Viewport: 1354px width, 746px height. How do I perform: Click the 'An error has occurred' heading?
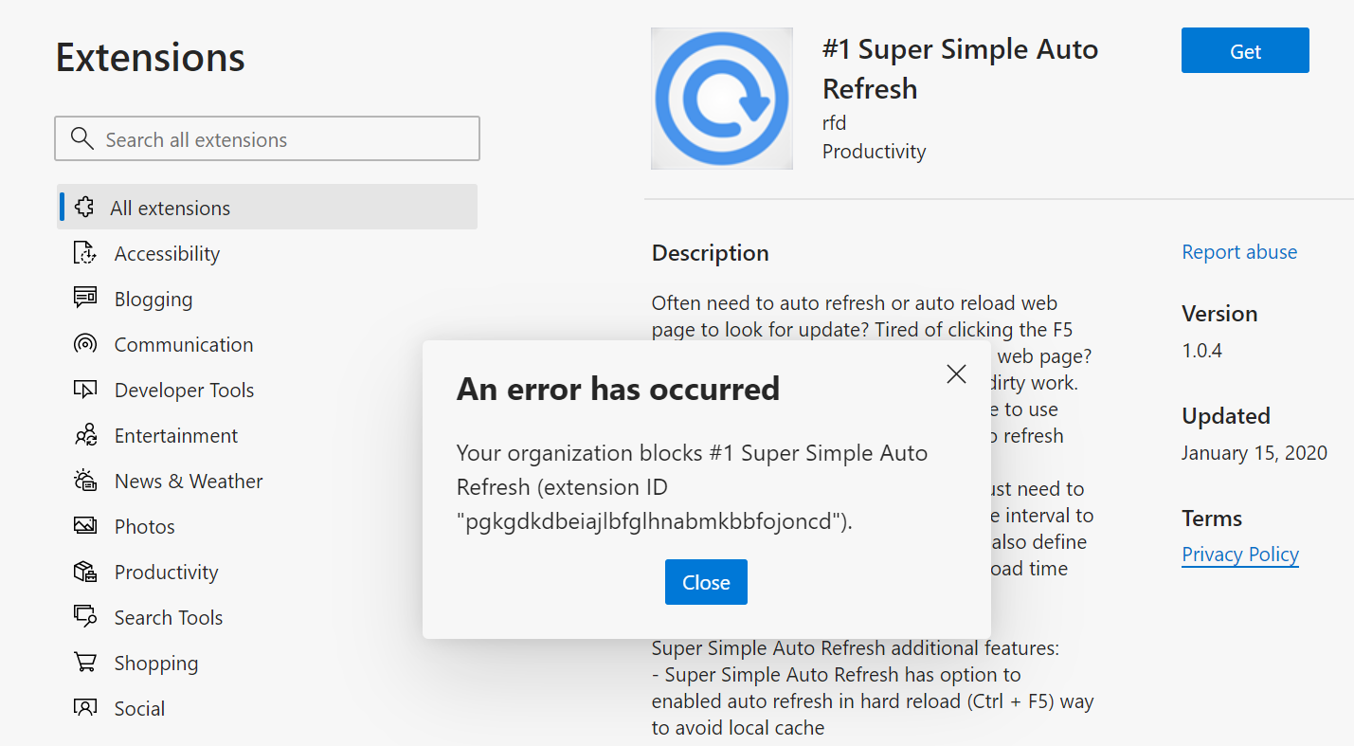618,388
